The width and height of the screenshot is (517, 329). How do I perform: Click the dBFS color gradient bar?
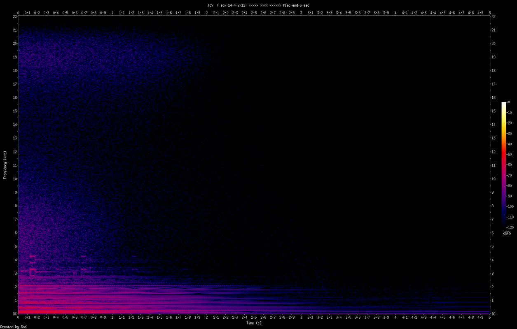[x=503, y=164]
